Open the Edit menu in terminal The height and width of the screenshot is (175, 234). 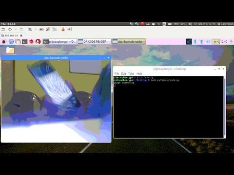(124, 73)
